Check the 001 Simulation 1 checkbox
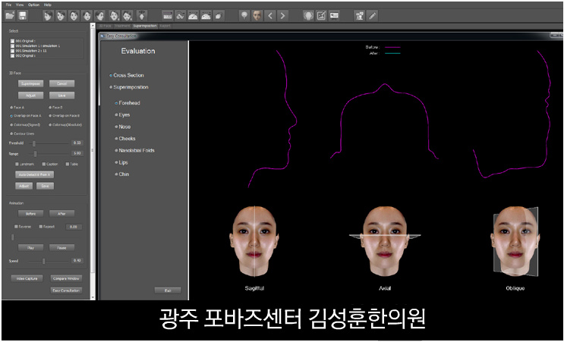564x342 pixels. tap(13, 46)
